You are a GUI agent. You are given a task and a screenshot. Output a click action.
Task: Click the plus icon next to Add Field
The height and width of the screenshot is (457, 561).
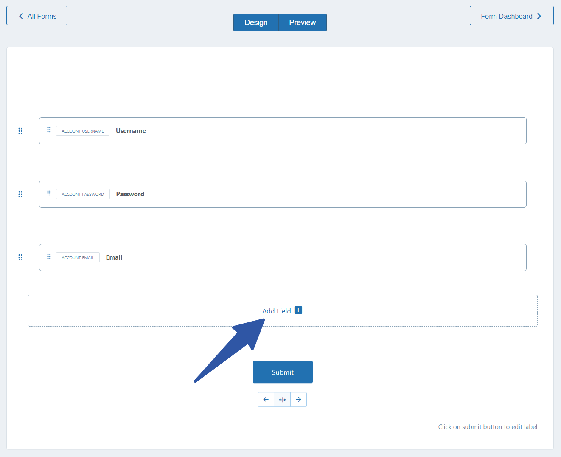click(298, 310)
